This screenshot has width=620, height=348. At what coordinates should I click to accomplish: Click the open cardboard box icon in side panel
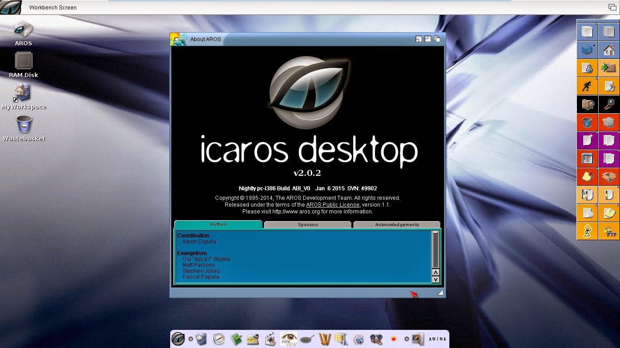[x=609, y=177]
